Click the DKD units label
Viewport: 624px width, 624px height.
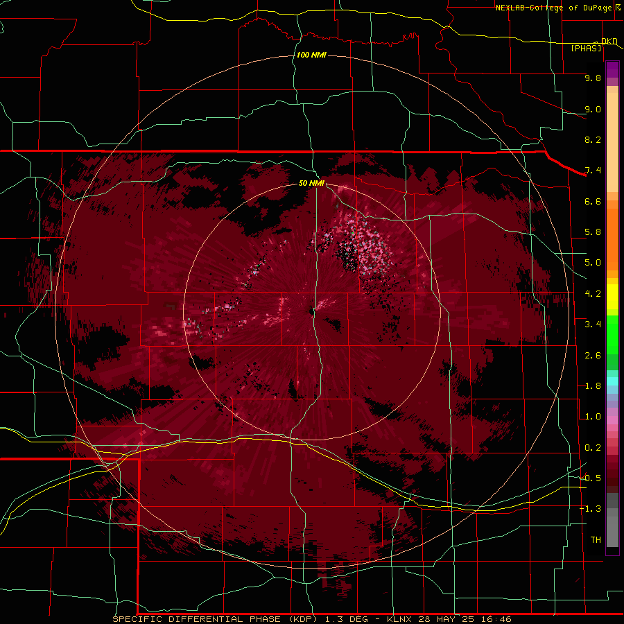pos(609,41)
